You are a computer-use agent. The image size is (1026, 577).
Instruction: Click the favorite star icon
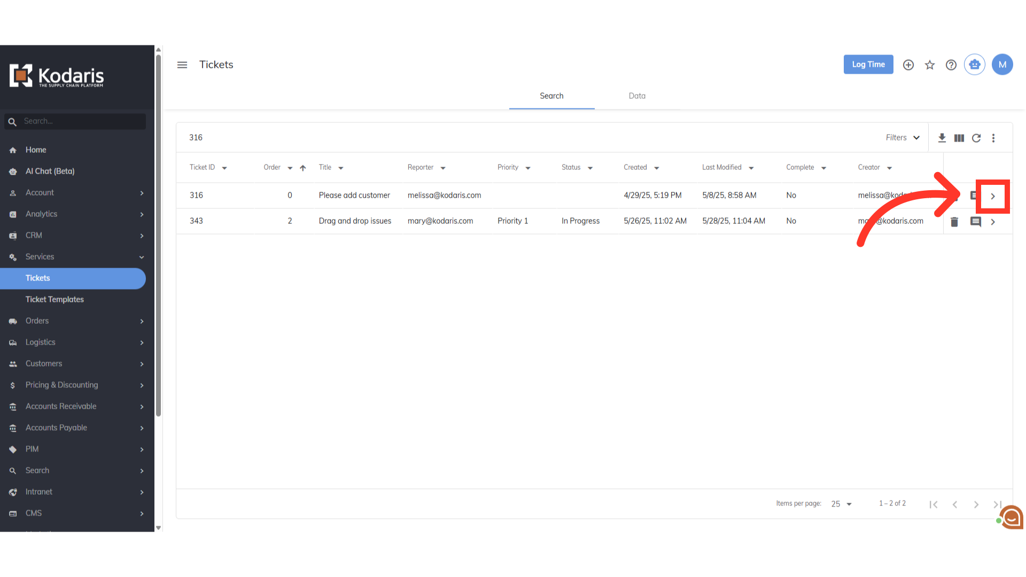(x=930, y=65)
